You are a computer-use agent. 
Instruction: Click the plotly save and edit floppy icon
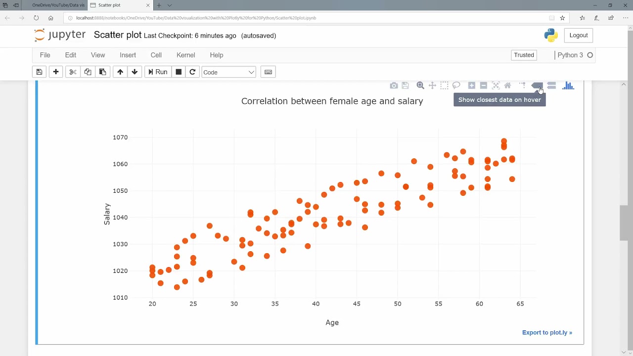coord(405,86)
